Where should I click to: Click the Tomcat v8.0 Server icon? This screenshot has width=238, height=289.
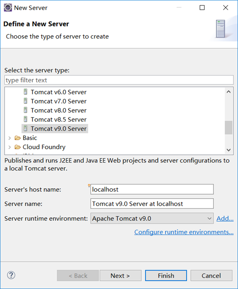[x=25, y=110]
